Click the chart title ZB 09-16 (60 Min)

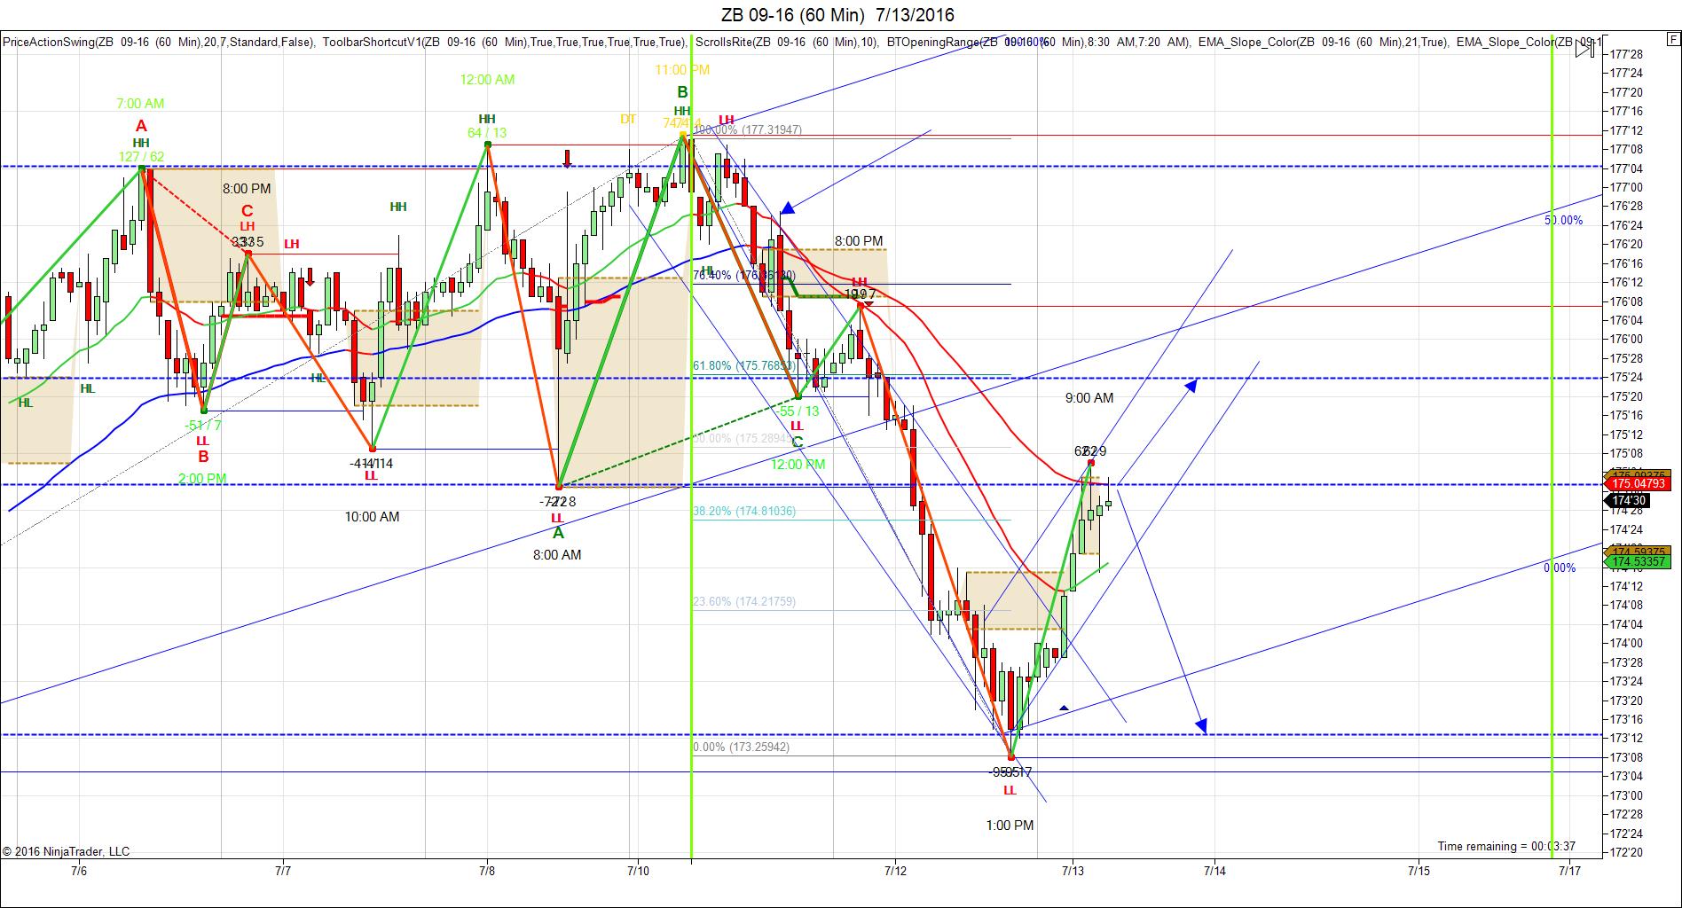pyautogui.click(x=792, y=15)
